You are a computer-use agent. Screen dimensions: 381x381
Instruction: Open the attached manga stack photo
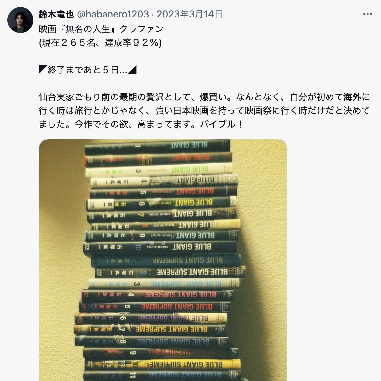pyautogui.click(x=163, y=260)
